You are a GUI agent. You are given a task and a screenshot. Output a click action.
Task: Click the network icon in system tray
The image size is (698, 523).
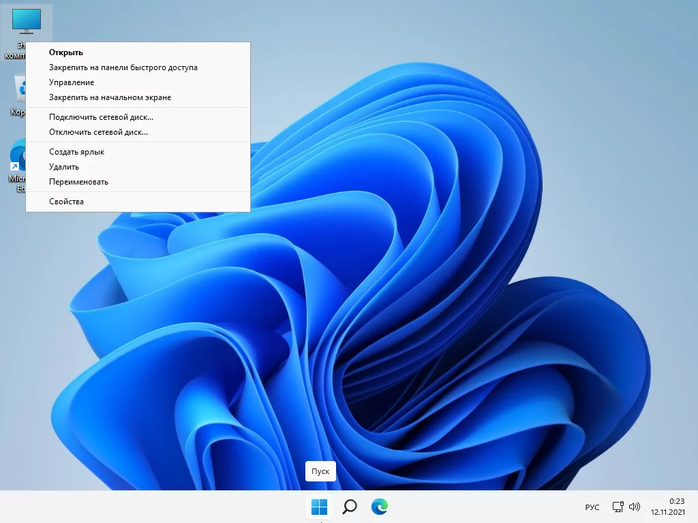[618, 507]
